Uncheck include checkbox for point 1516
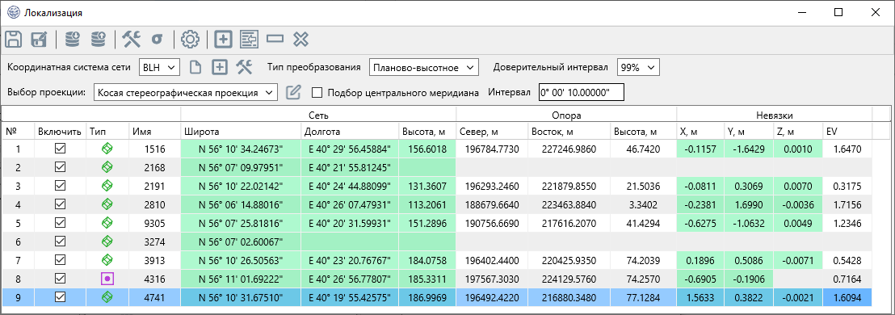Screen dimensions: 895x315 59,149
